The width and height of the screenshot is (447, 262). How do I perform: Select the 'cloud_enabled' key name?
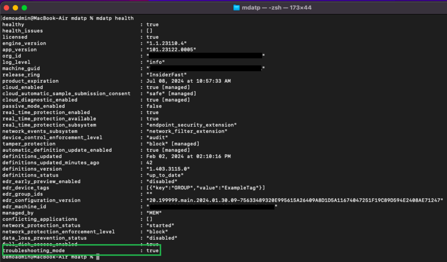pos(22,87)
